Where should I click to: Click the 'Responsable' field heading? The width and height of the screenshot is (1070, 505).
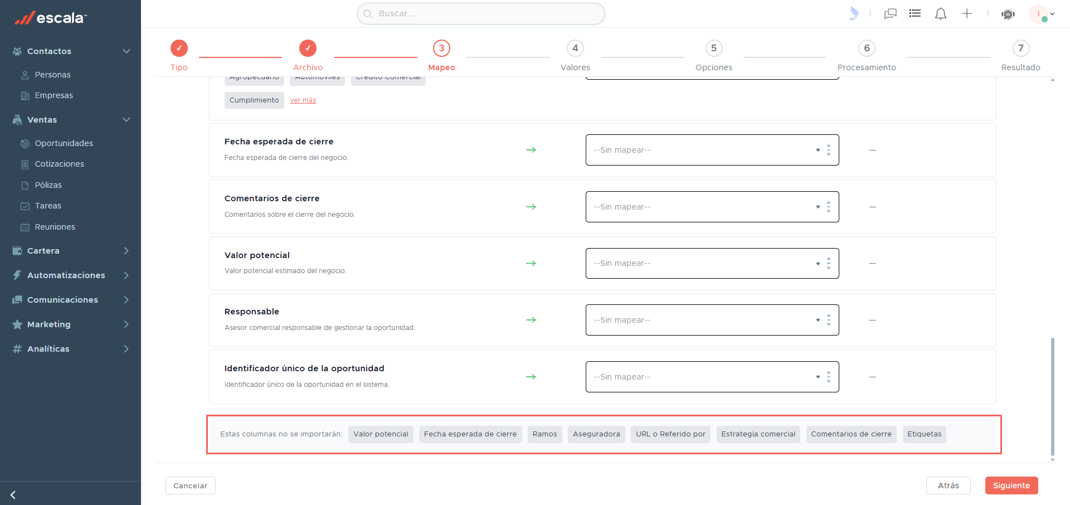(252, 312)
